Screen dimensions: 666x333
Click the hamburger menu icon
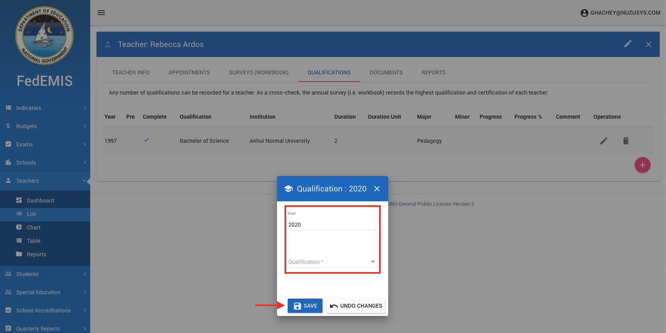[x=101, y=13]
